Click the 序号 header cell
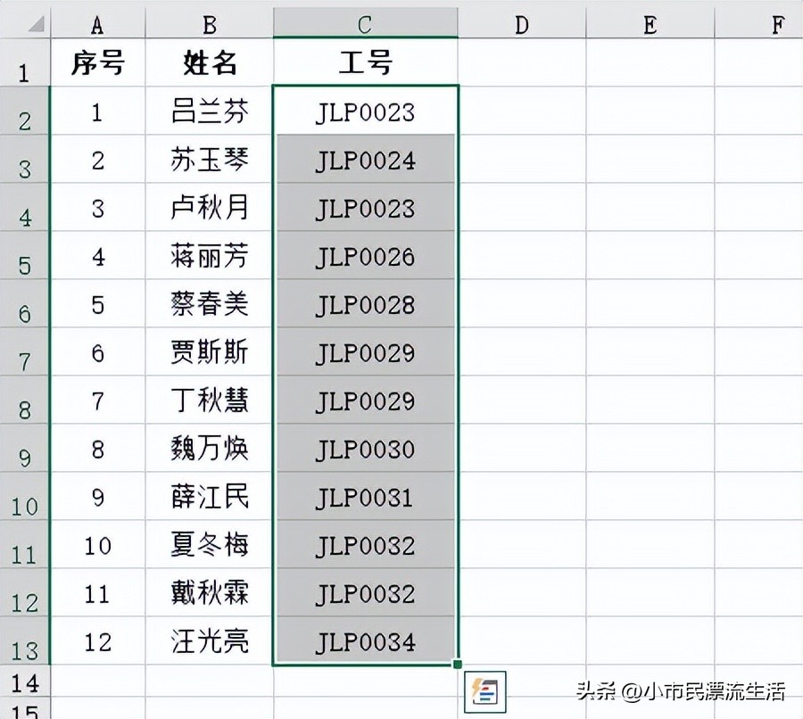 (x=98, y=62)
